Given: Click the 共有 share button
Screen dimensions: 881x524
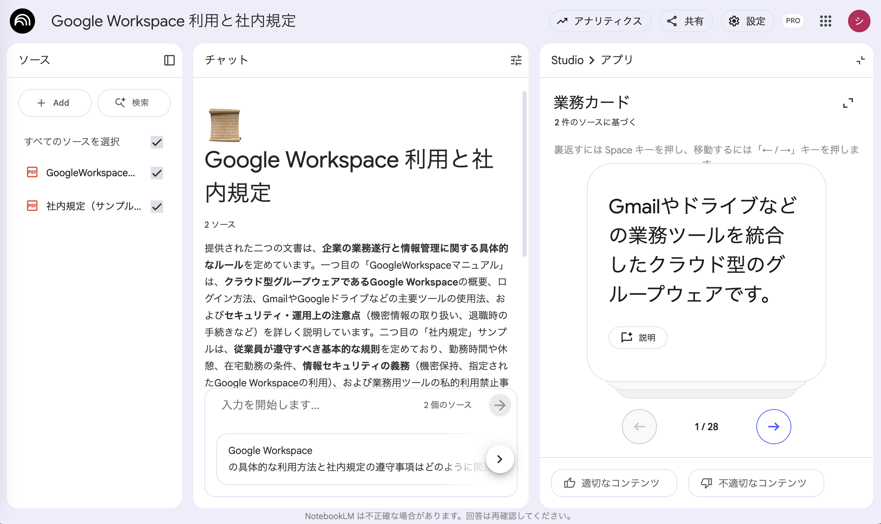Looking at the screenshot, I should coord(686,21).
